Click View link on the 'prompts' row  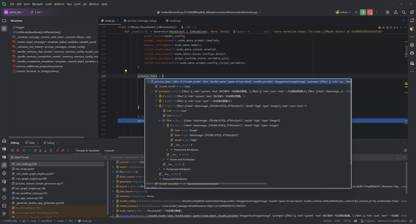coord(348,91)
